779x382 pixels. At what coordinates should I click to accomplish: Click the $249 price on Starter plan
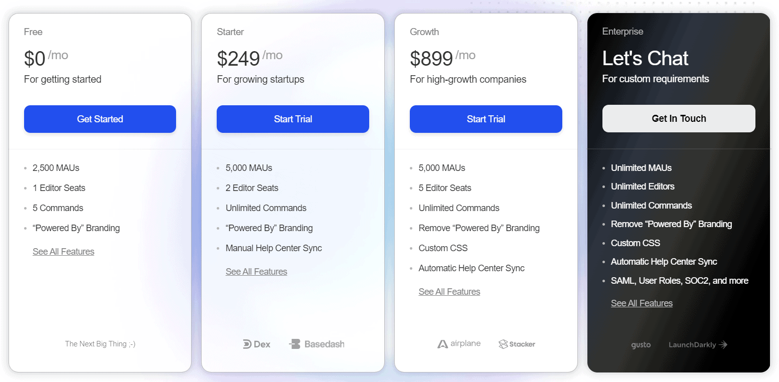point(238,58)
